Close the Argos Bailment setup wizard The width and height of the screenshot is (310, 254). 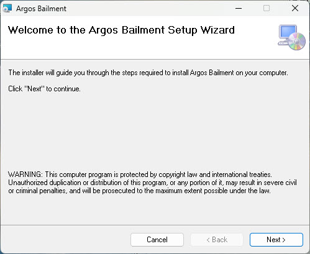pos(295,9)
